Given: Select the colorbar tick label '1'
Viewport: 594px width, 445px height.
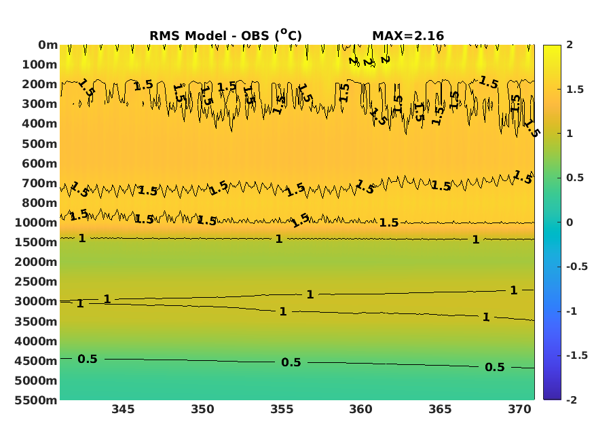Looking at the screenshot, I should [x=570, y=134].
